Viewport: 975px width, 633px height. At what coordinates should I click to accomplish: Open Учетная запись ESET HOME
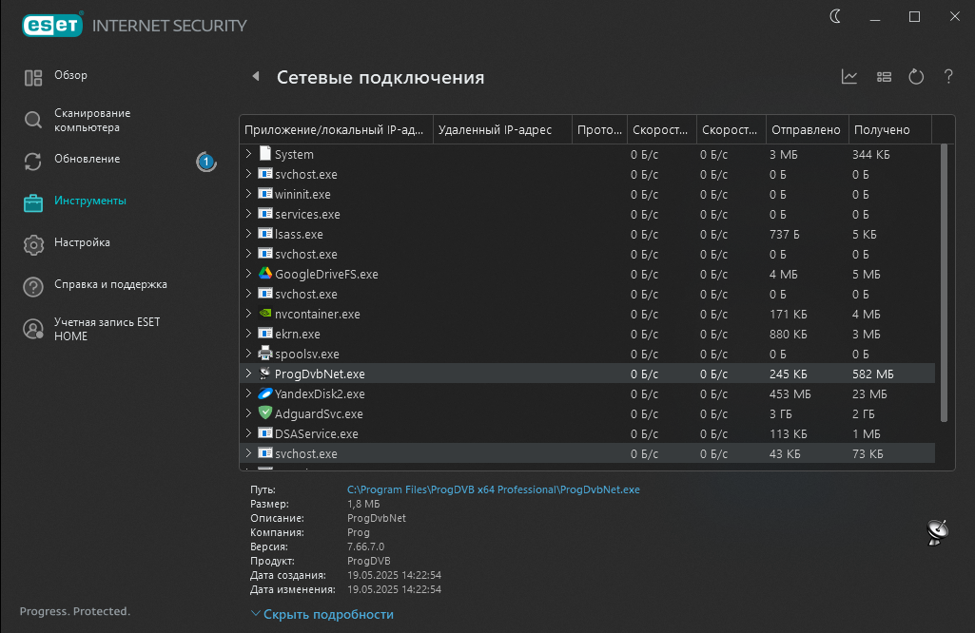[107, 329]
